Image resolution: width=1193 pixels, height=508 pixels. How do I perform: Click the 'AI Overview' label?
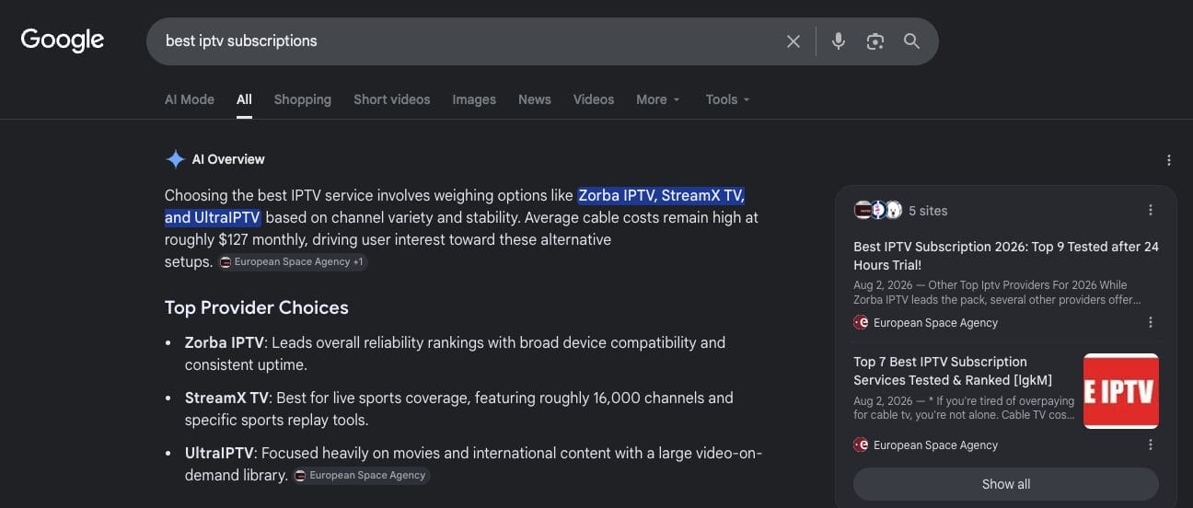[228, 159]
